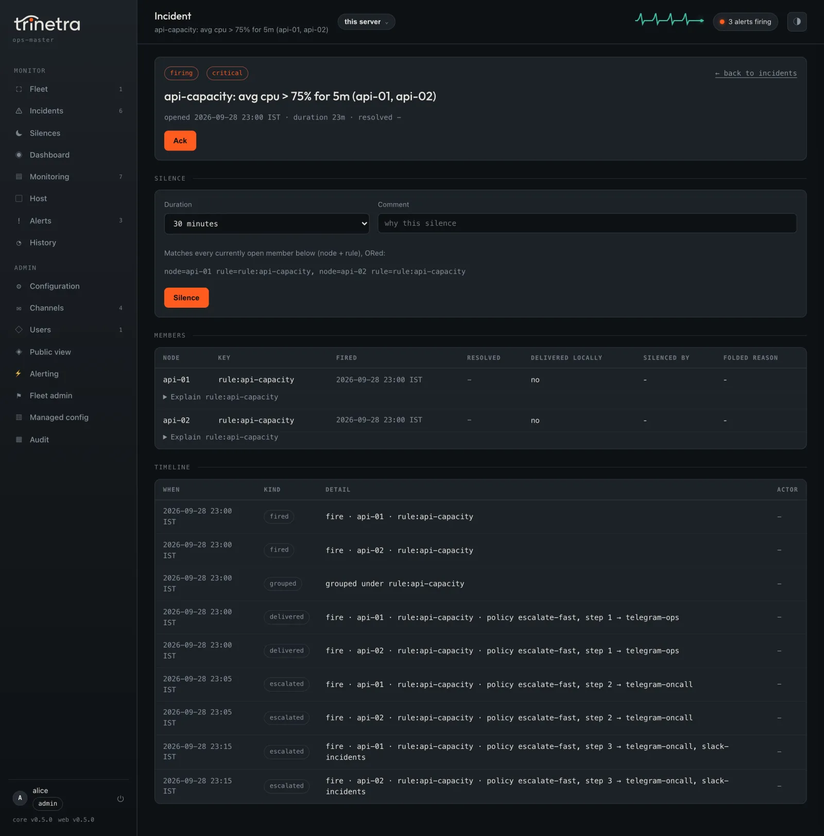Image resolution: width=824 pixels, height=836 pixels.
Task: Click the Host square icon
Action: [x=19, y=198]
